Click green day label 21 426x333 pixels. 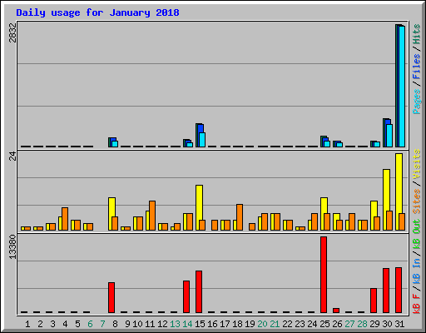coord(275,324)
